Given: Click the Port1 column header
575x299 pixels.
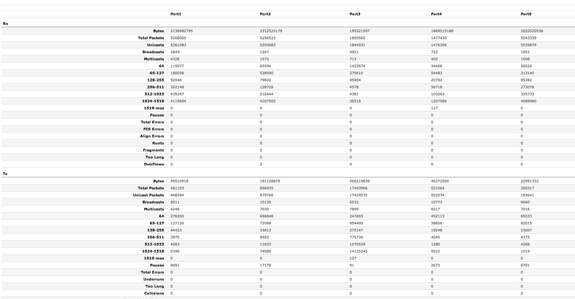Looking at the screenshot, I should pos(176,14).
